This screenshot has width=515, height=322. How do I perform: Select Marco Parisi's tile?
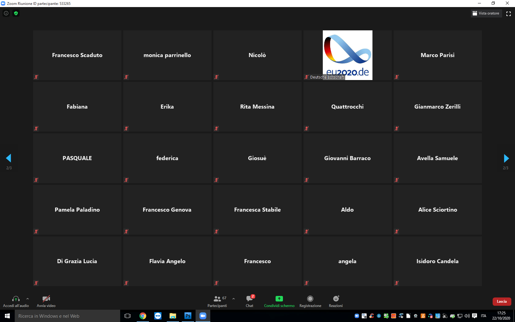[438, 55]
